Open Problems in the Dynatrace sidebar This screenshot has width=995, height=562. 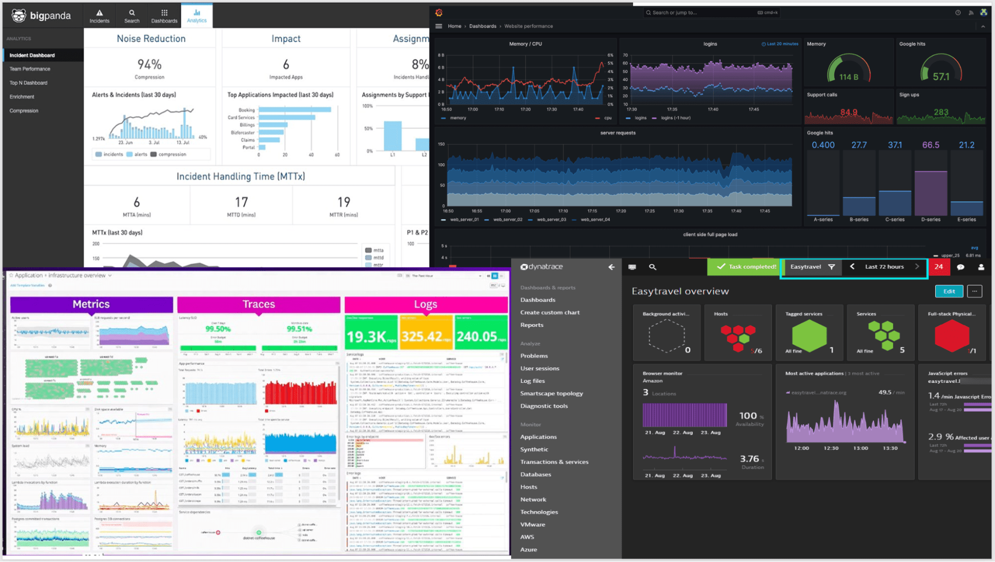pos(534,355)
